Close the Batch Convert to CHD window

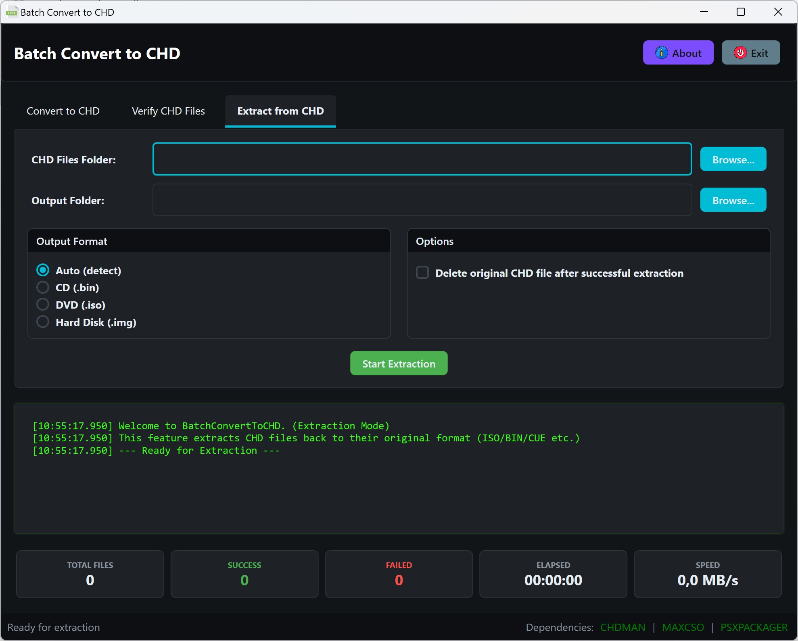point(778,12)
